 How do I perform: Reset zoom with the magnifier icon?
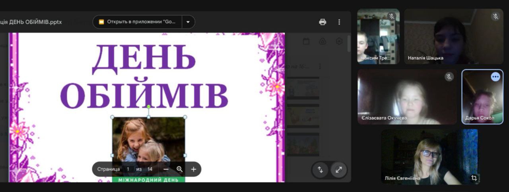coord(180,169)
